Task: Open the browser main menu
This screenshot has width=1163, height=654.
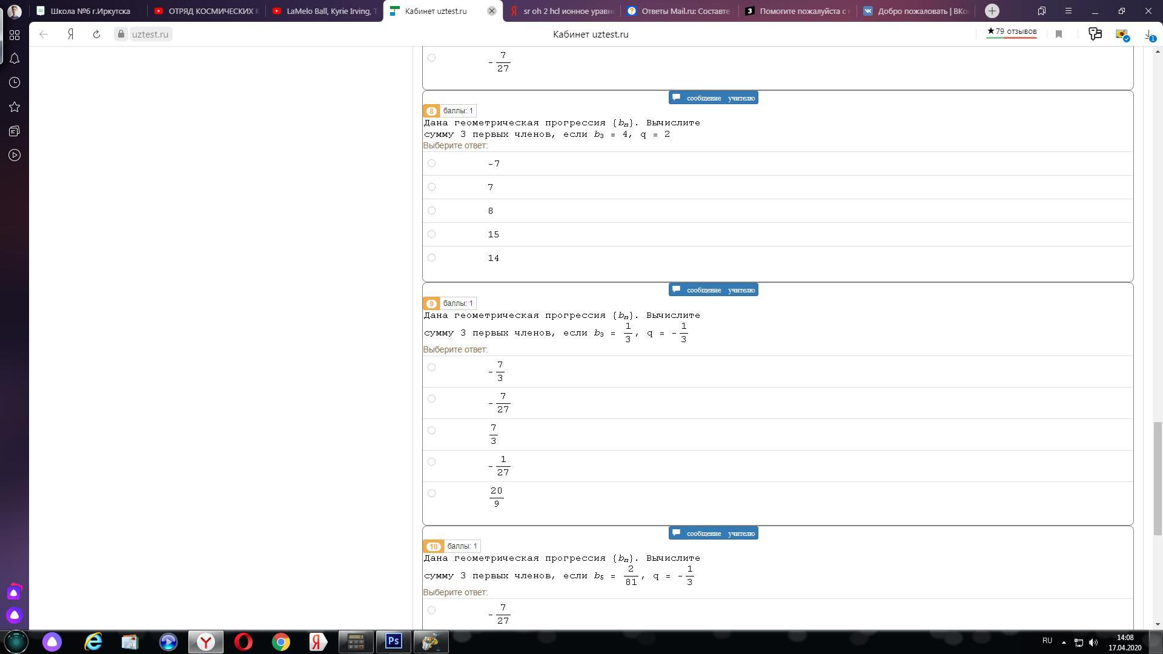Action: (x=1069, y=11)
